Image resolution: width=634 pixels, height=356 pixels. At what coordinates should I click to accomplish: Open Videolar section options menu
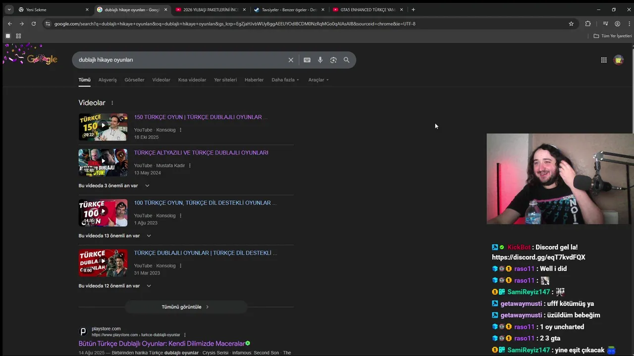(x=112, y=103)
